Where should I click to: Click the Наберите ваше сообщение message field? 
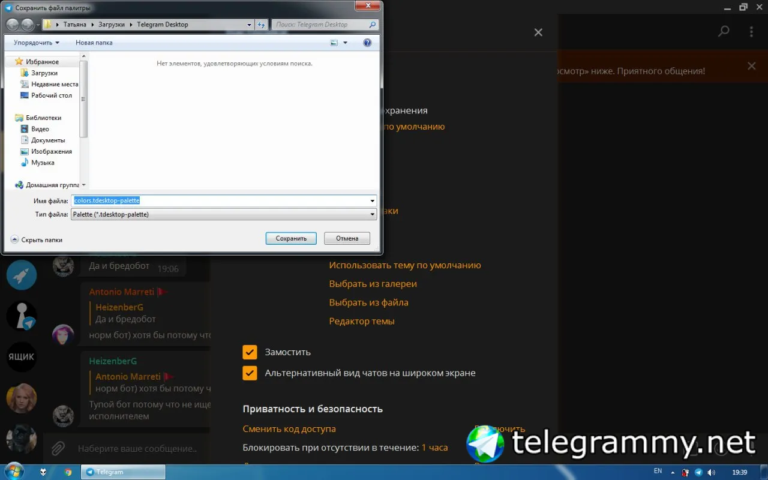(x=137, y=449)
